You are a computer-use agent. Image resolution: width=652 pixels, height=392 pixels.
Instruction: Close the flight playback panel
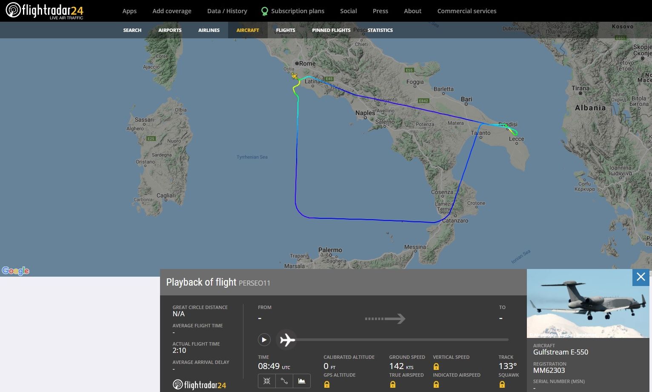coord(641,278)
